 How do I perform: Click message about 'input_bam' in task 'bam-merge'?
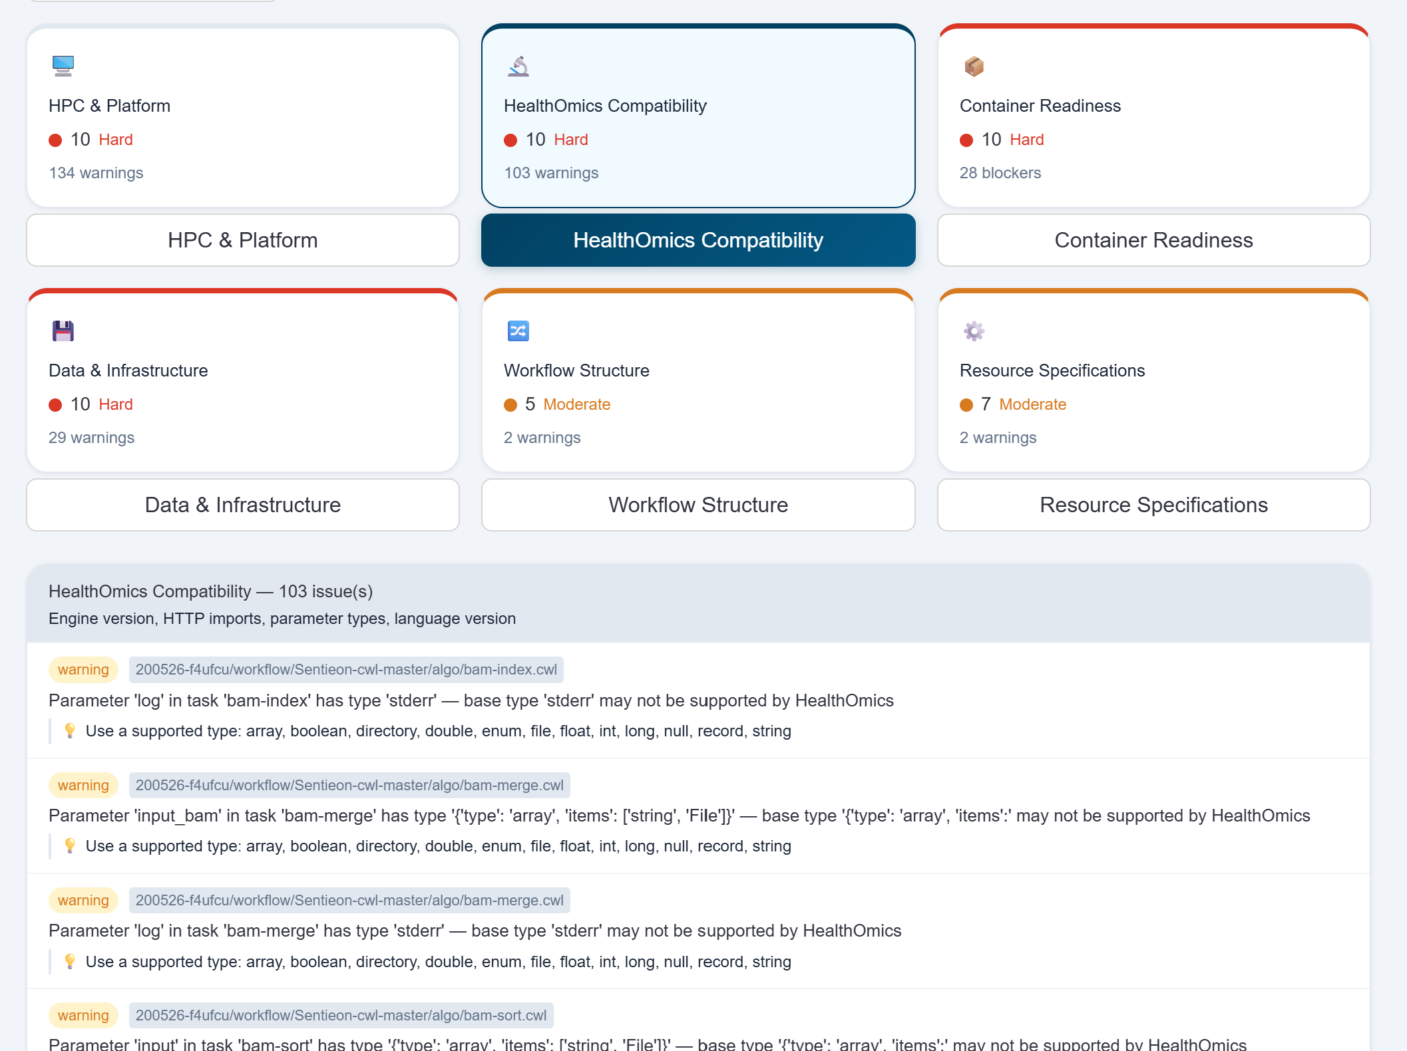[680, 816]
